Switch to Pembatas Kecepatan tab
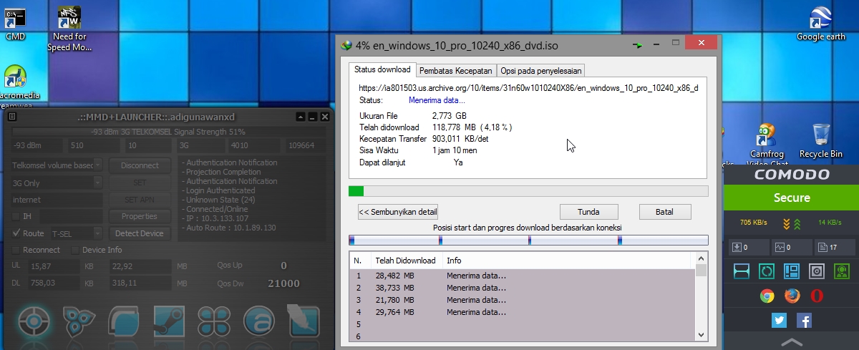 pyautogui.click(x=456, y=70)
